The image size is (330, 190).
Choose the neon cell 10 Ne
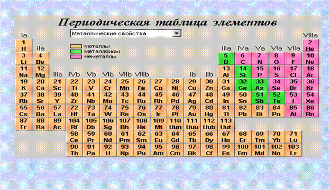click(310, 59)
